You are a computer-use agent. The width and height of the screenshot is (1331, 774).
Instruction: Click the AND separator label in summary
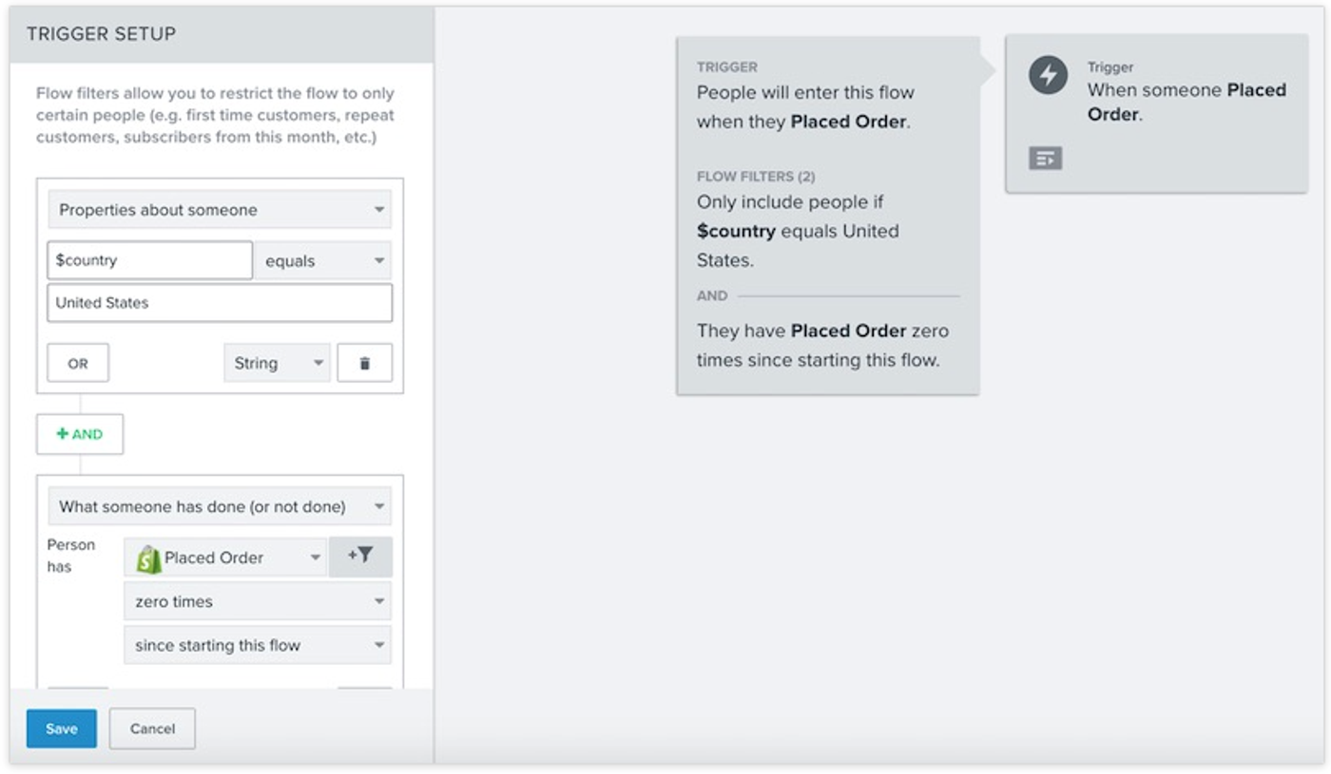pyautogui.click(x=712, y=296)
